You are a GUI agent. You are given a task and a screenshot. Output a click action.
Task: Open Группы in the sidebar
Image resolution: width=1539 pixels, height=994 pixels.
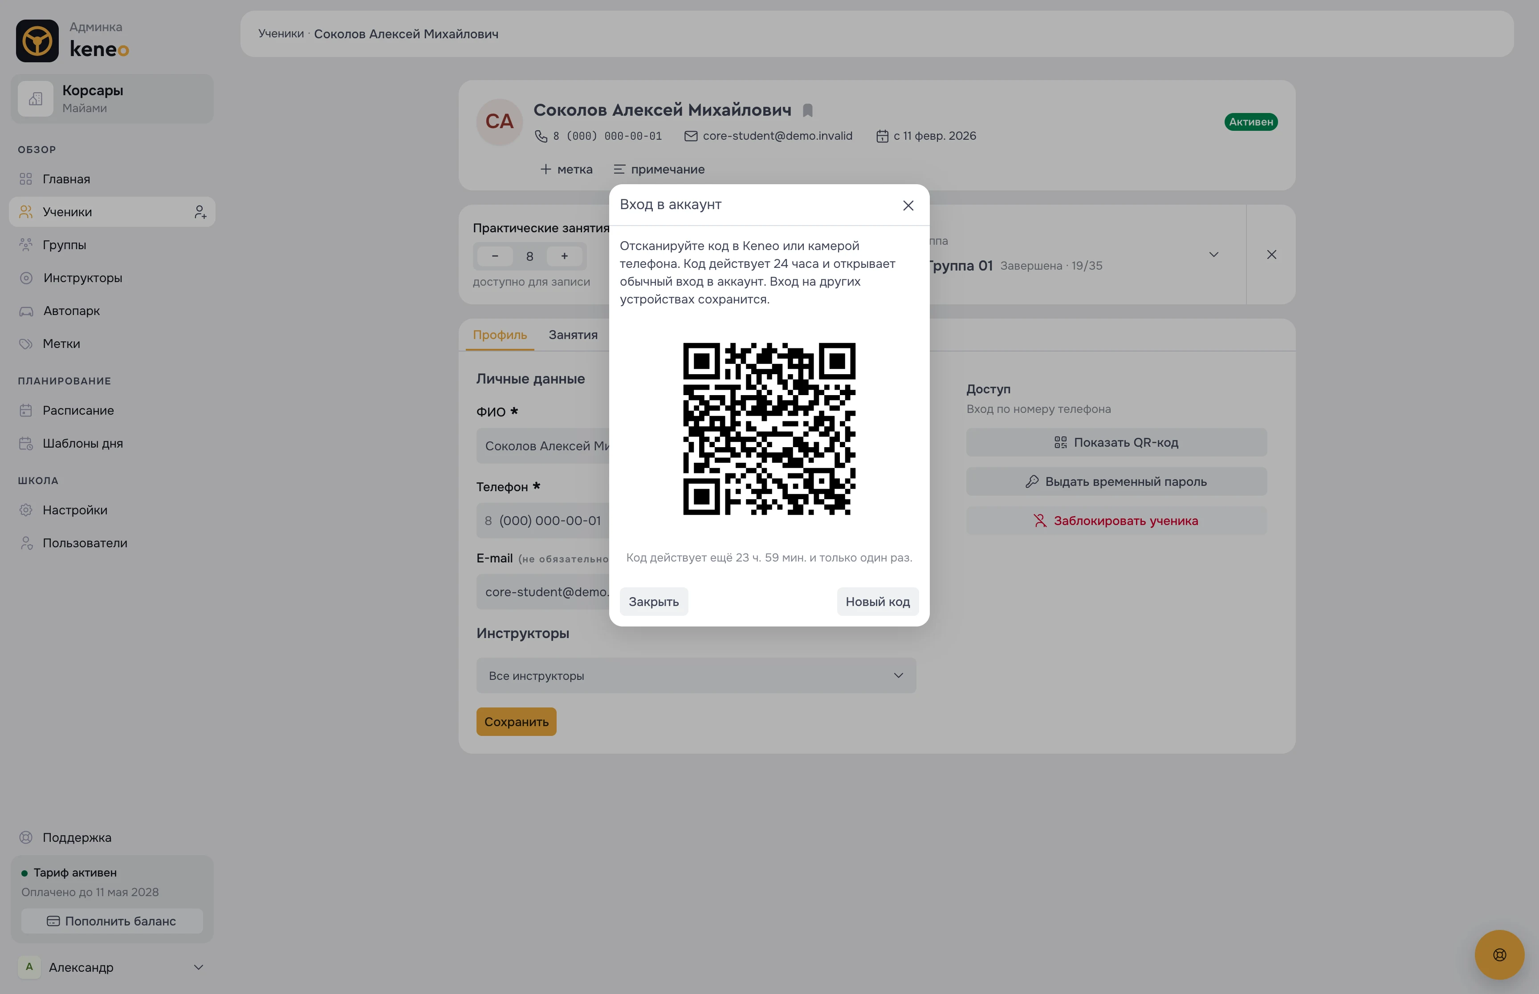[112, 245]
